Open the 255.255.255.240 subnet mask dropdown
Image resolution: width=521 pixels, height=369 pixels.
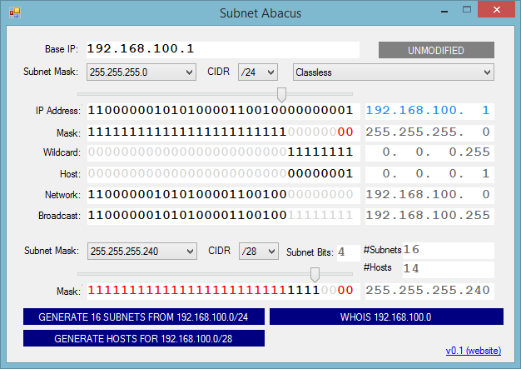[x=141, y=251]
